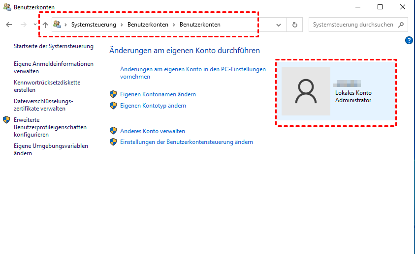The width and height of the screenshot is (415, 254).
Task: Select the Benutzerkonten breadcrumb directly after Systemsteuerung
Action: (148, 25)
